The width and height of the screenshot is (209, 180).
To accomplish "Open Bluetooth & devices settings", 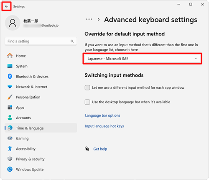I will pos(41,76).
